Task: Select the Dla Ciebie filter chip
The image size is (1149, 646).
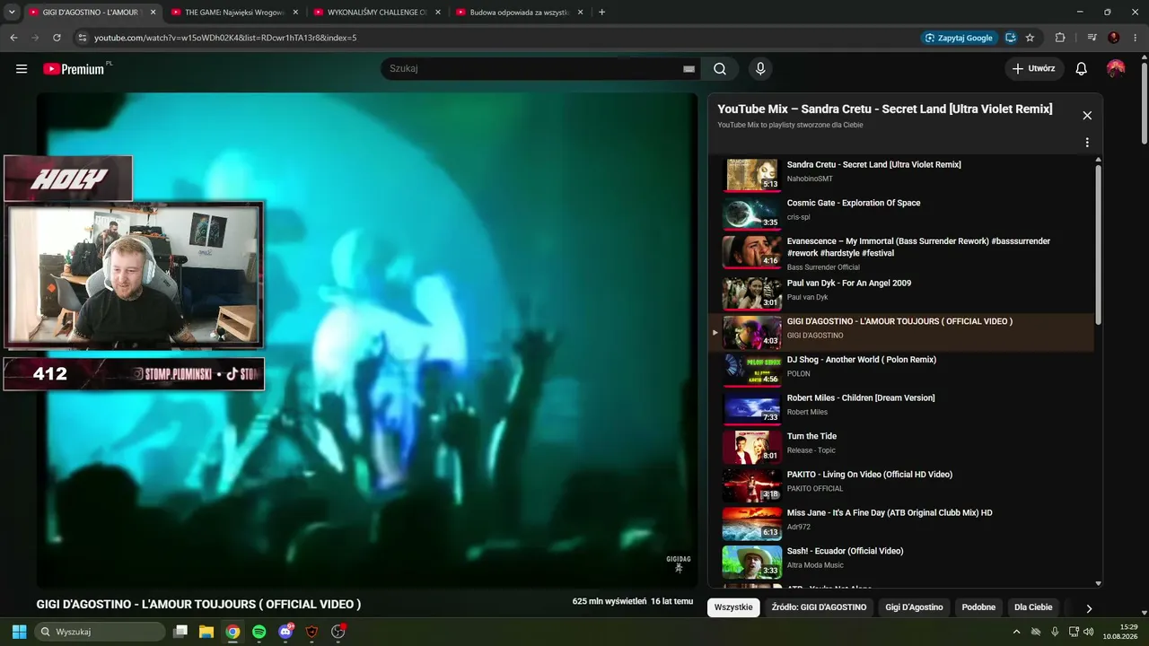Action: pos(1033,607)
